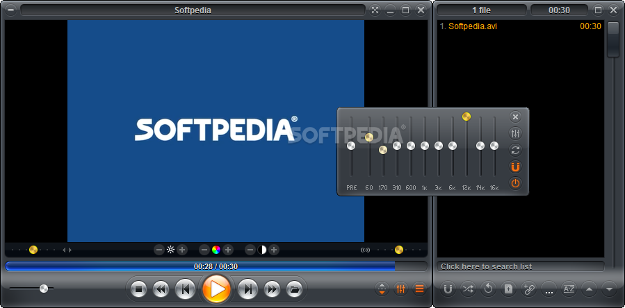Viewport: 625px width, 308px height.
Task: Click the playlist vertical scrollbar thumb
Action: [613, 40]
